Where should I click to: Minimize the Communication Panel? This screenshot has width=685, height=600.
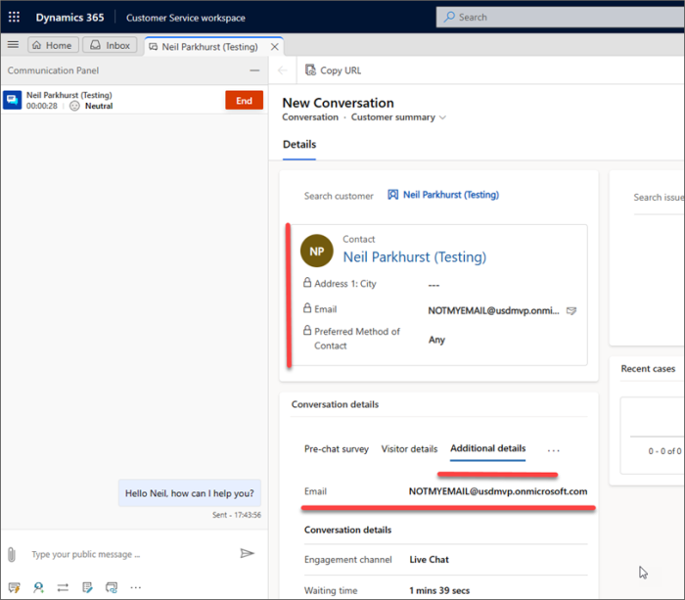254,70
